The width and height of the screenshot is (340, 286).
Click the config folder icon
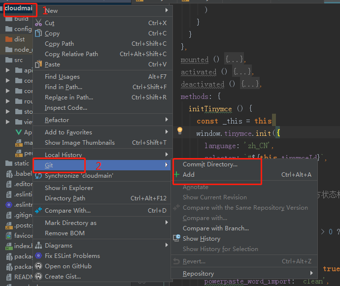9,29
